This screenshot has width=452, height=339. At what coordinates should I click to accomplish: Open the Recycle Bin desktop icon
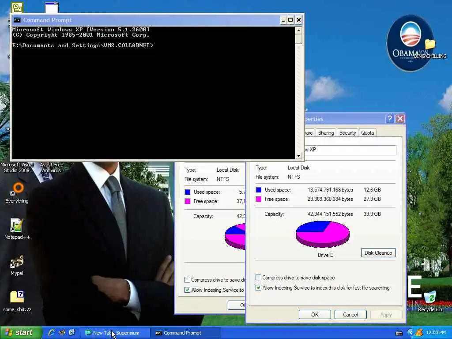(x=430, y=301)
